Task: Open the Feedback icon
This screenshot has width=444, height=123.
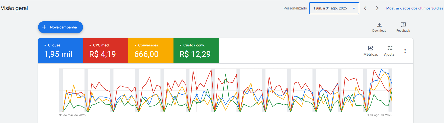Action: click(403, 25)
